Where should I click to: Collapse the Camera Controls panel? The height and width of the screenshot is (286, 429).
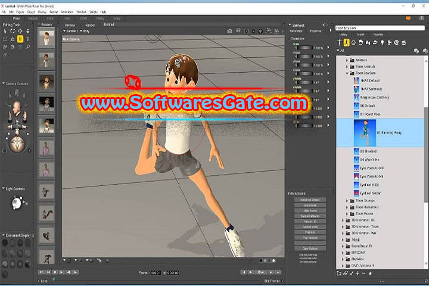pyautogui.click(x=4, y=83)
